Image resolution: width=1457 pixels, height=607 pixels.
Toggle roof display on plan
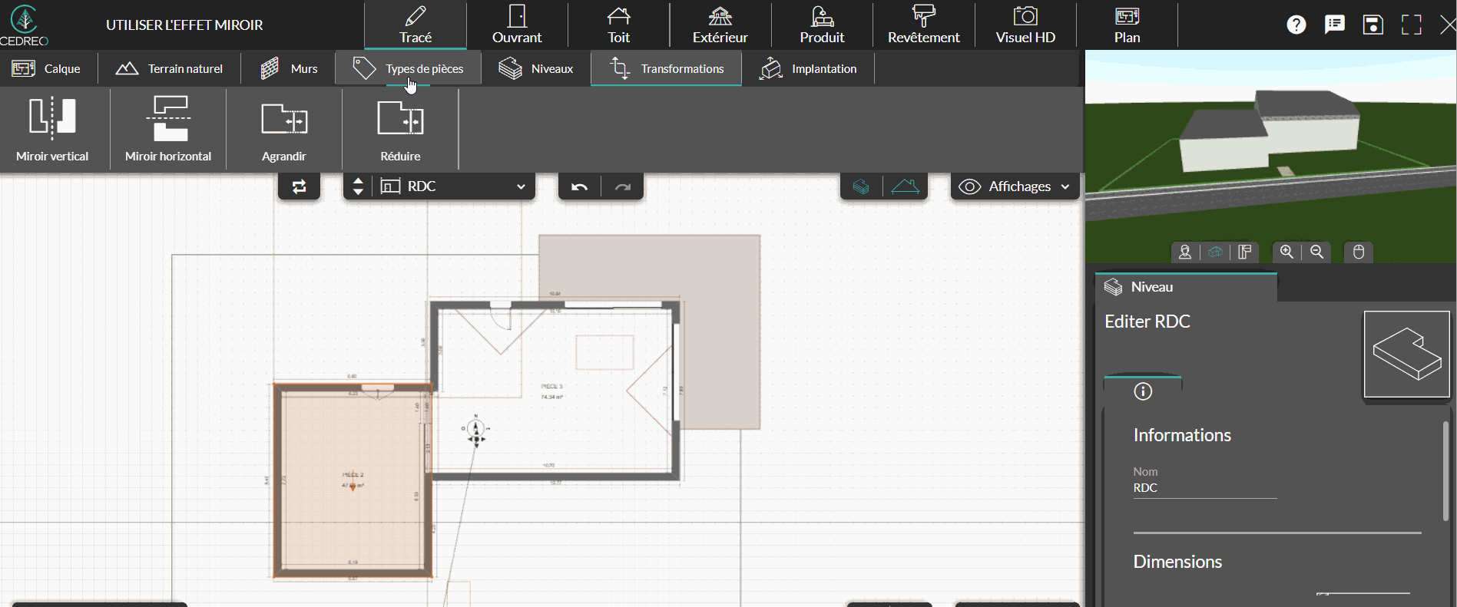906,186
